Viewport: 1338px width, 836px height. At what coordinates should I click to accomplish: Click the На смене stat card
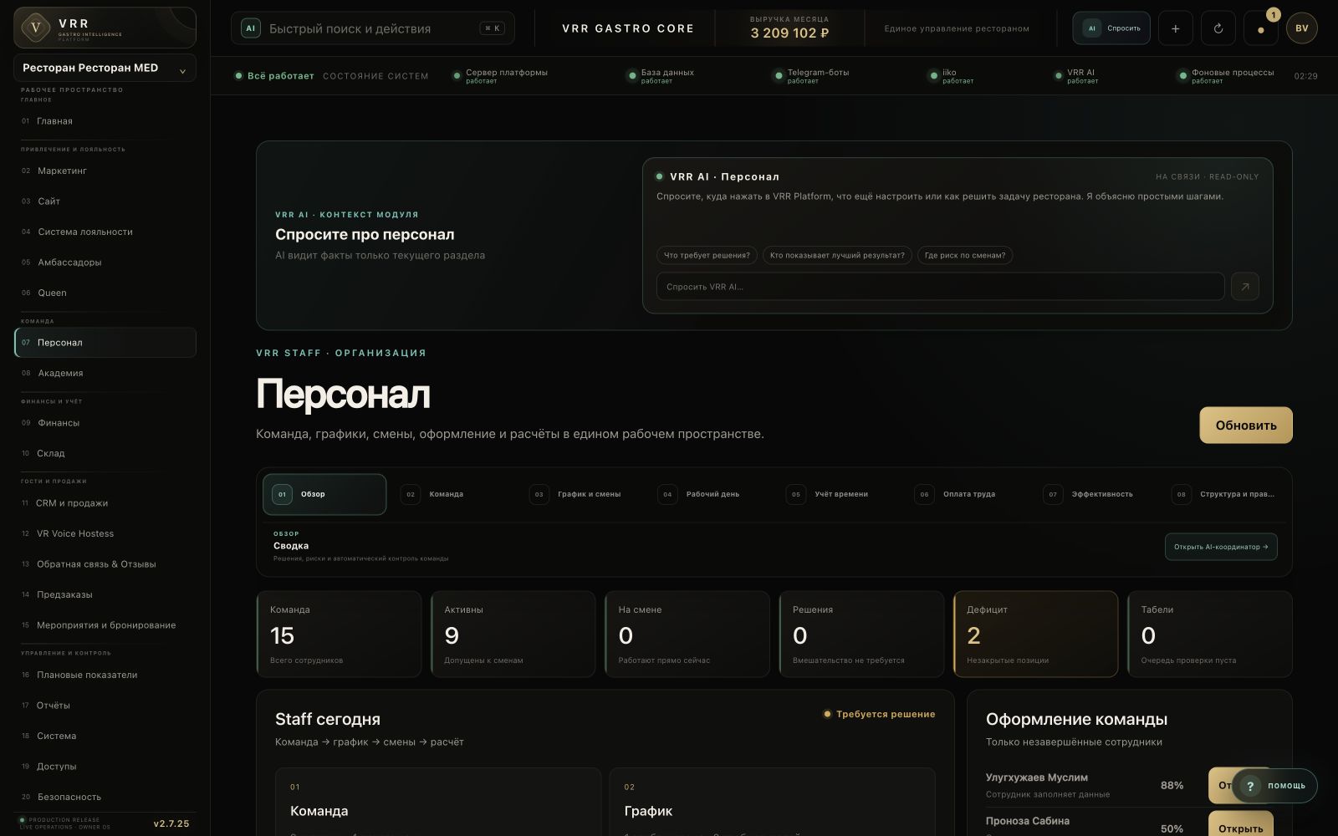[687, 635]
